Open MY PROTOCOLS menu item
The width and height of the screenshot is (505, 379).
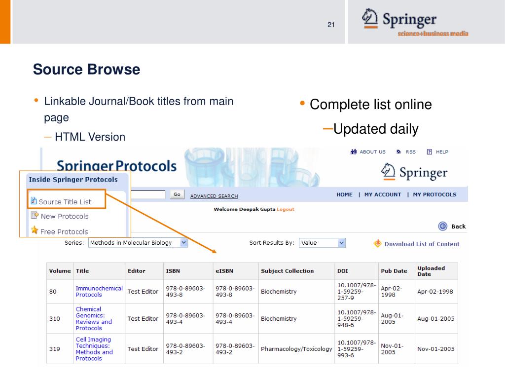[x=434, y=194]
